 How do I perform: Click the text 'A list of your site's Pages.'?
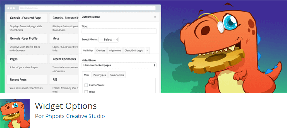click(x=24, y=67)
